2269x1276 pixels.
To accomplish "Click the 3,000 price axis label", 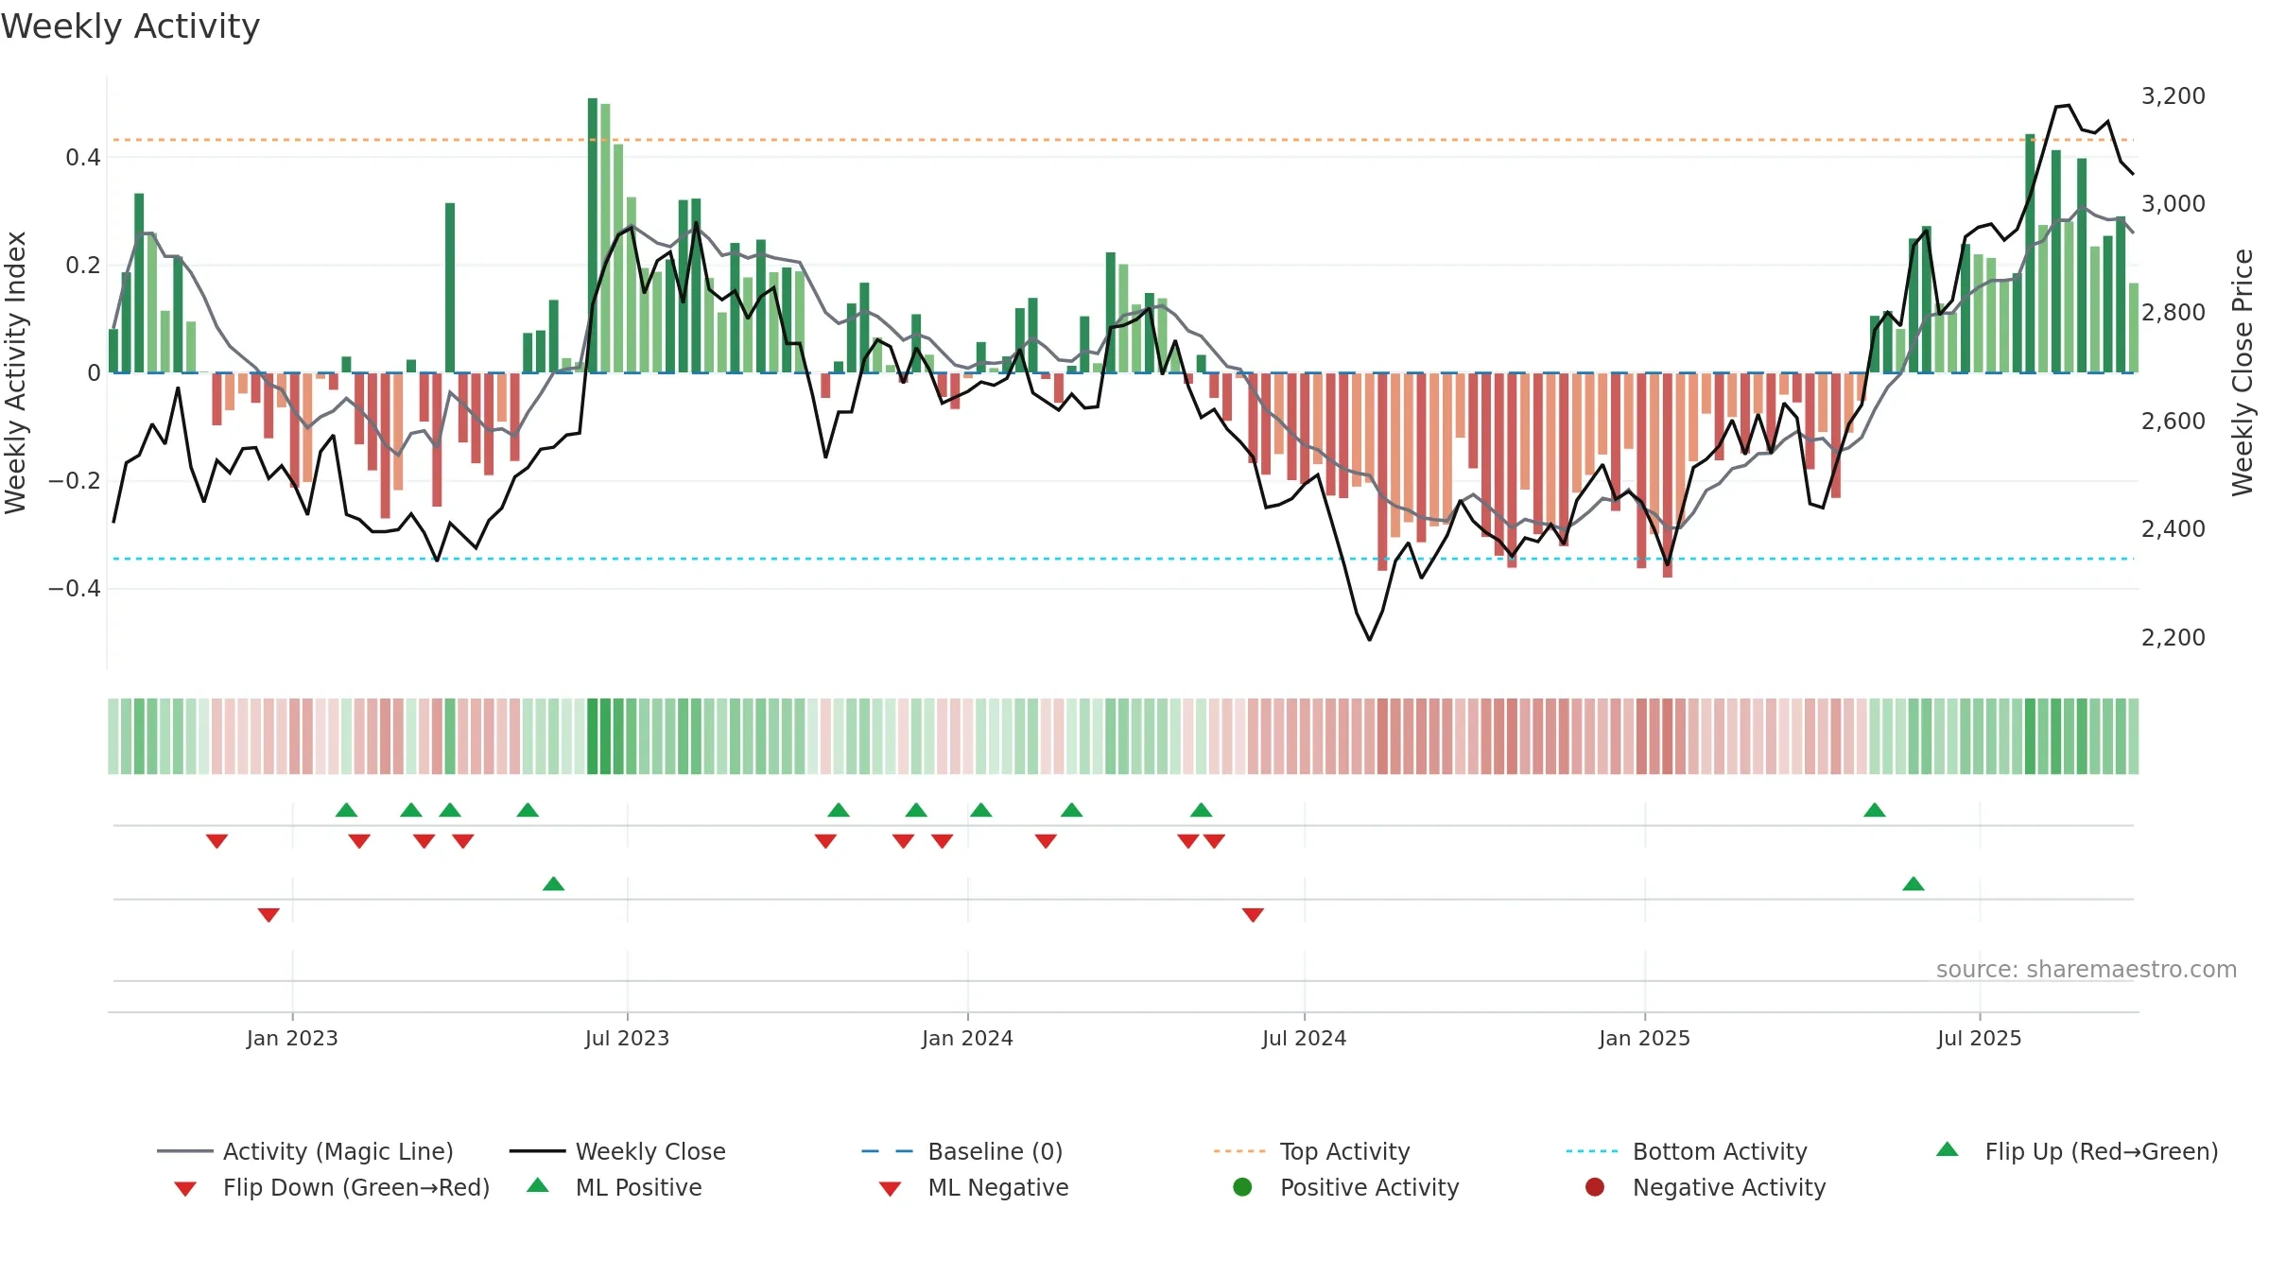I will click(x=2173, y=203).
